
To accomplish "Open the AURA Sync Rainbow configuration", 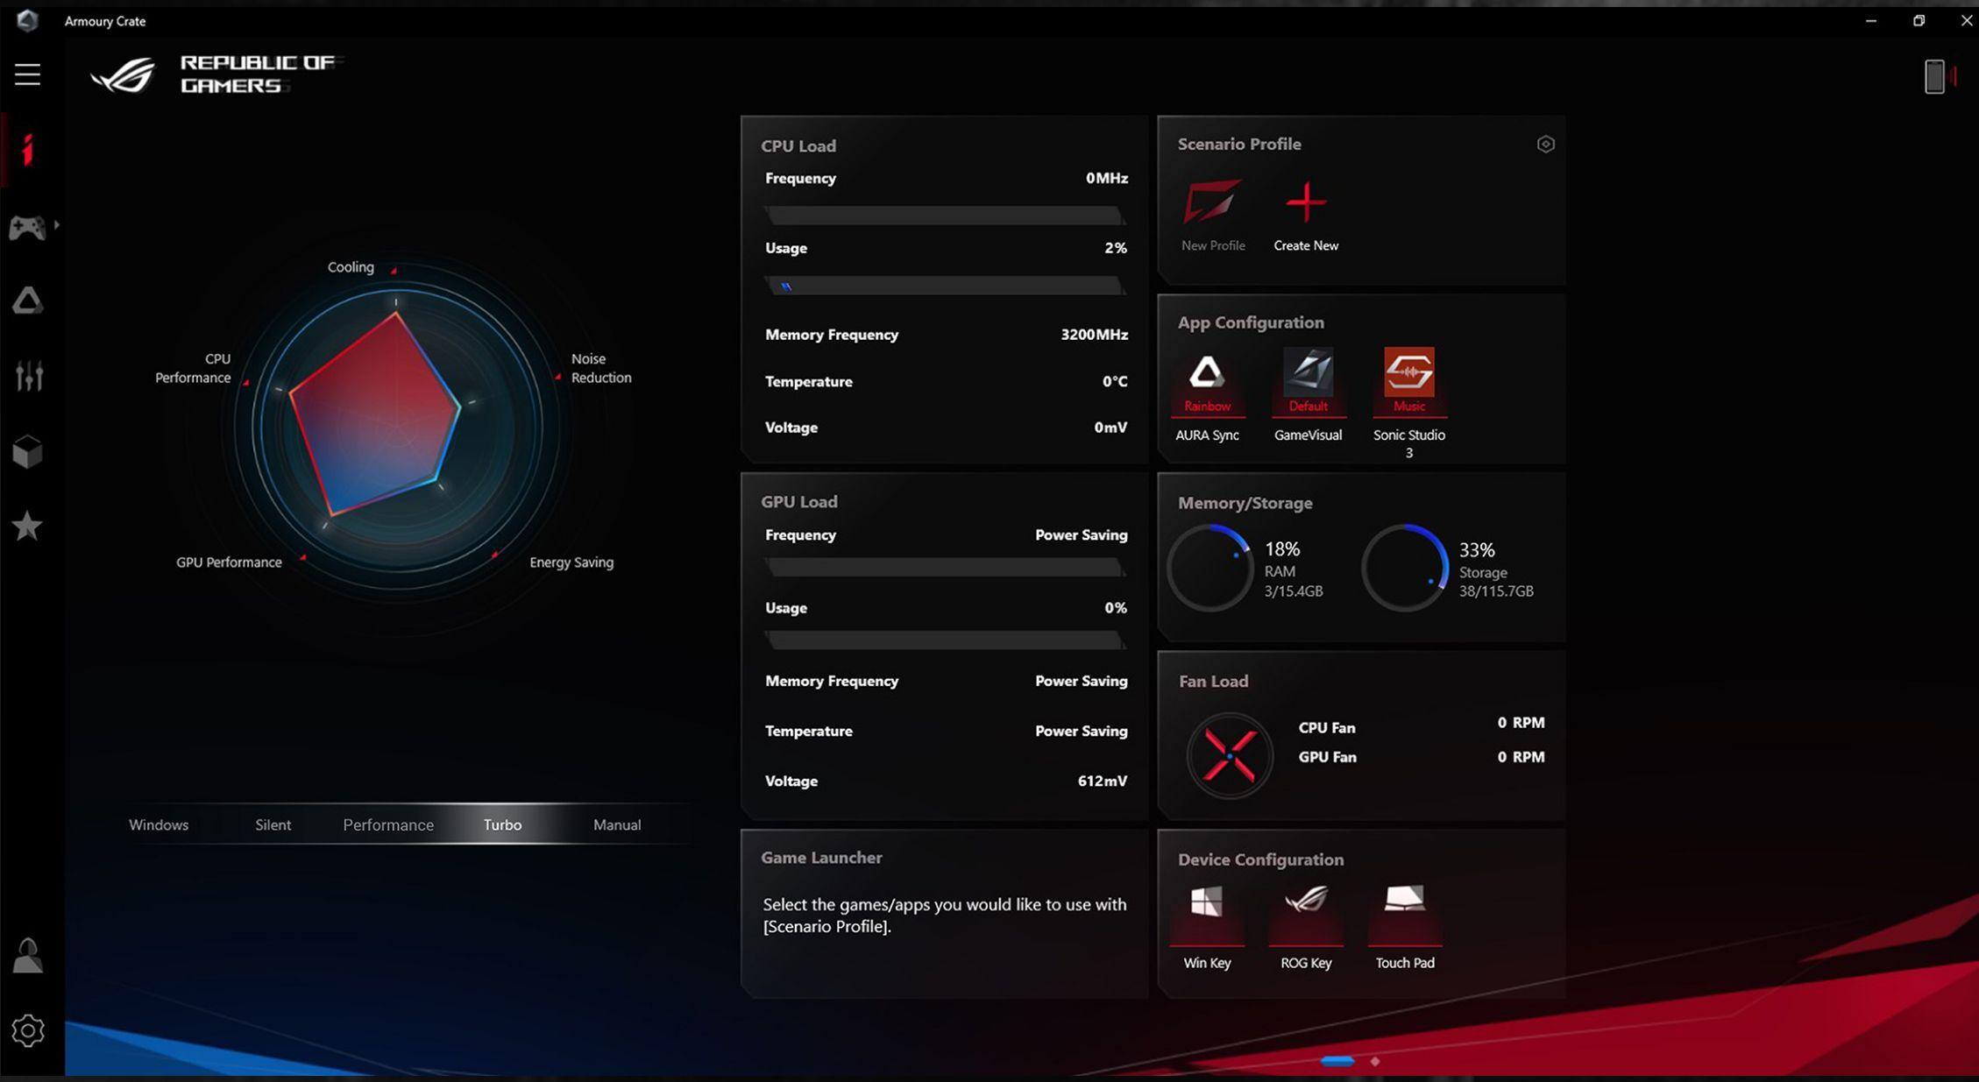I will click(x=1207, y=382).
